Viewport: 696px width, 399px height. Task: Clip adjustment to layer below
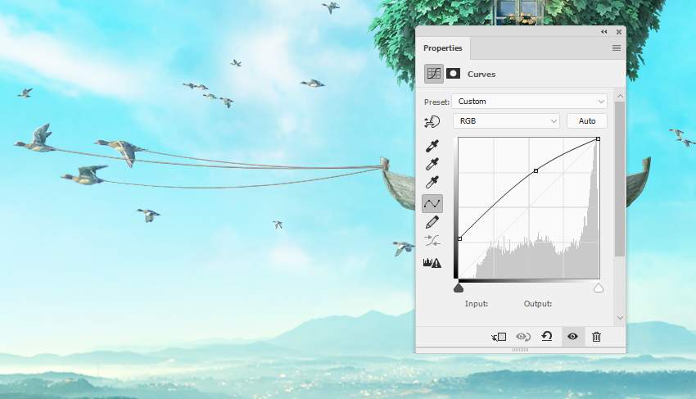point(499,337)
